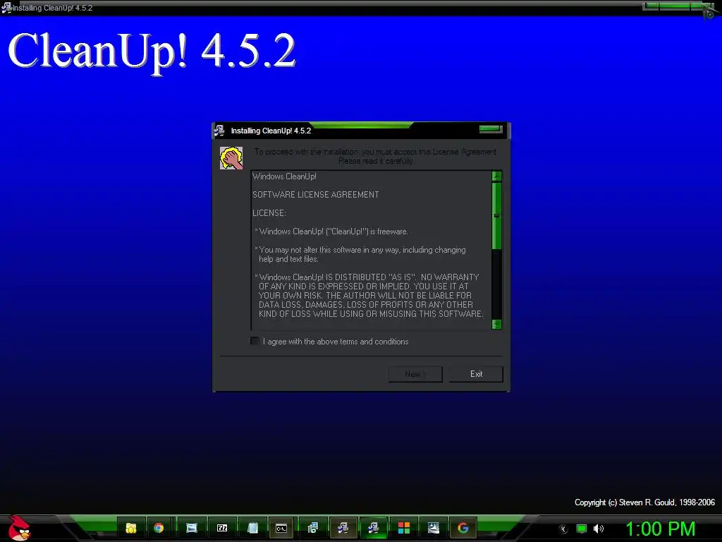Click the Steven R. Gould copyright text
Screen dimensions: 722x542
[x=644, y=502]
